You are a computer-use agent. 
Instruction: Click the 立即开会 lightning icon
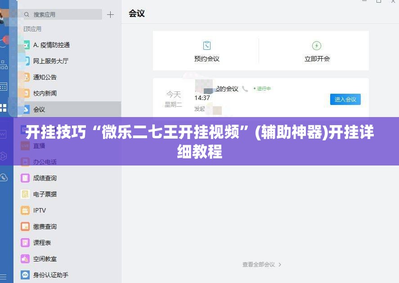[317, 46]
